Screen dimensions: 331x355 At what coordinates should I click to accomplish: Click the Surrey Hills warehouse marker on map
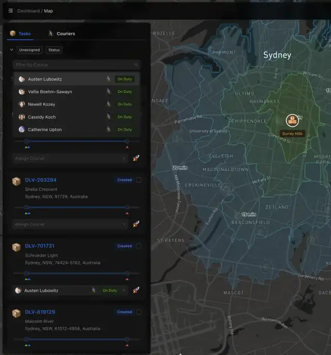[x=292, y=121]
